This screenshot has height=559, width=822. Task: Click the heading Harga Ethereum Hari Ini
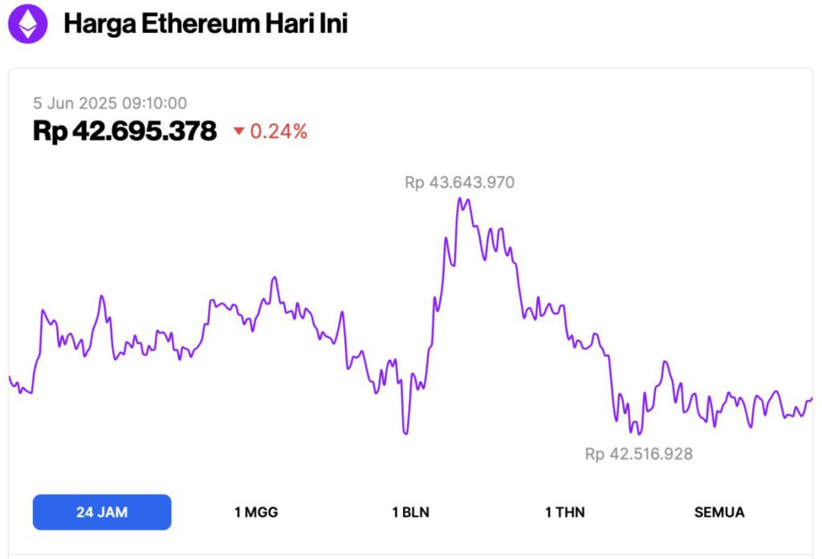point(206,23)
